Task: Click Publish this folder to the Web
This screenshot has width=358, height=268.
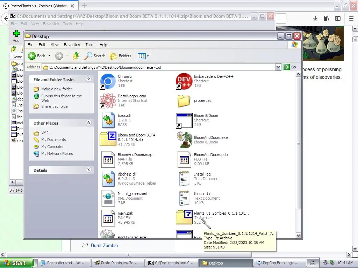Action: (x=62, y=98)
